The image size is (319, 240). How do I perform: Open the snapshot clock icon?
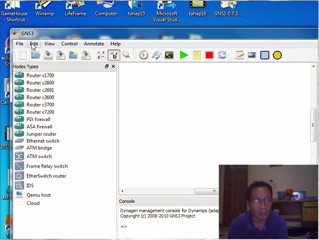click(x=144, y=55)
